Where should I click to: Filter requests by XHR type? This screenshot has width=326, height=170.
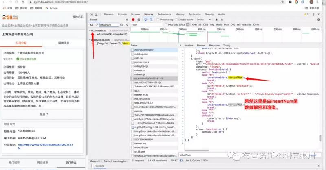pos(194,25)
